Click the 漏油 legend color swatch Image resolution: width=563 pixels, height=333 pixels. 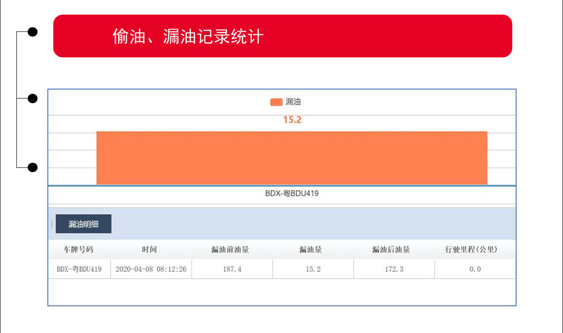pos(276,102)
